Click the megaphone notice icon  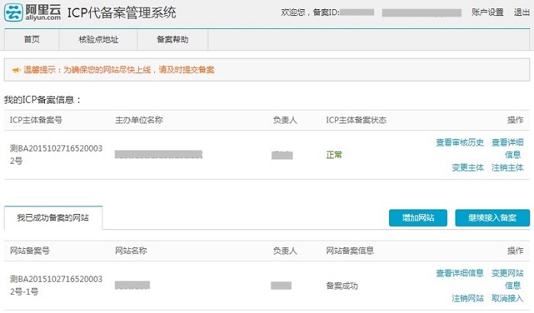[15, 70]
